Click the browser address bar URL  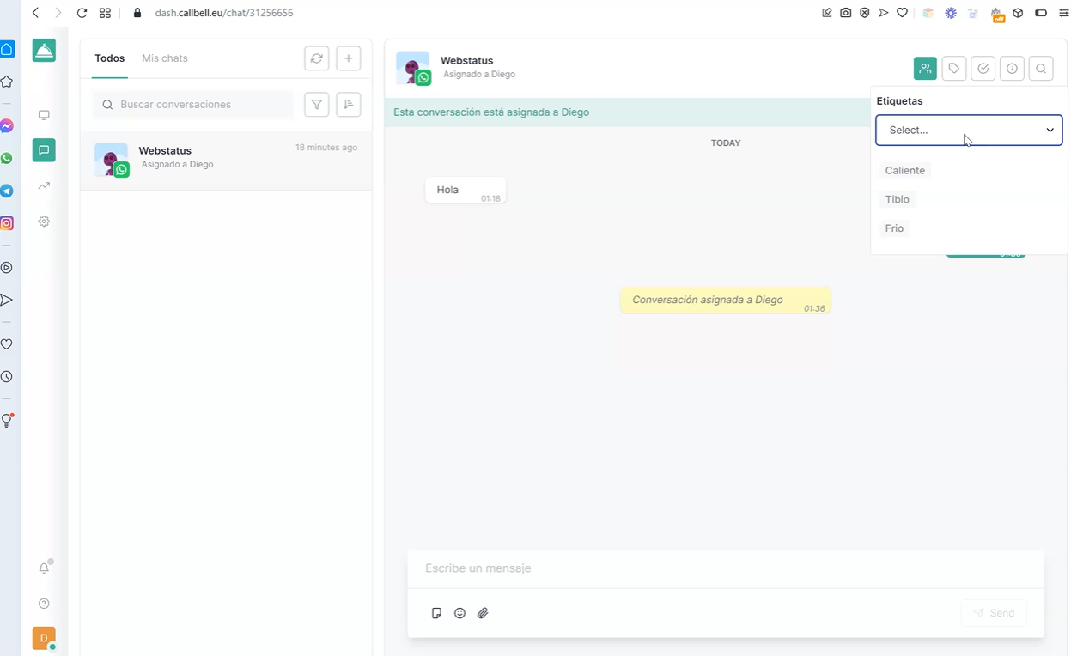coord(224,13)
